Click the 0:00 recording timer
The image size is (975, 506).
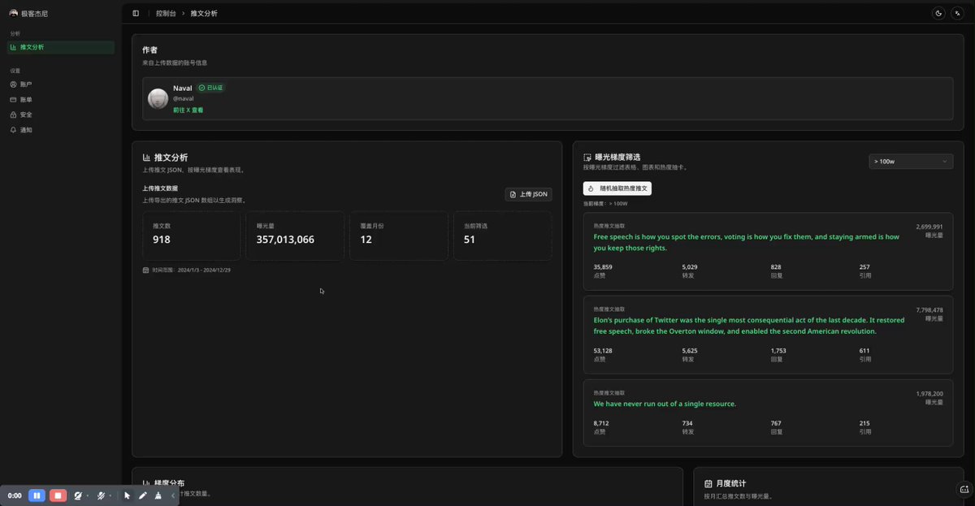click(15, 495)
